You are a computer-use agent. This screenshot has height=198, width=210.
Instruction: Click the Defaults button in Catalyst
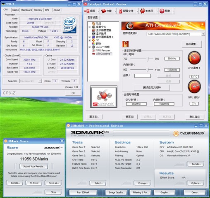coord(195,117)
